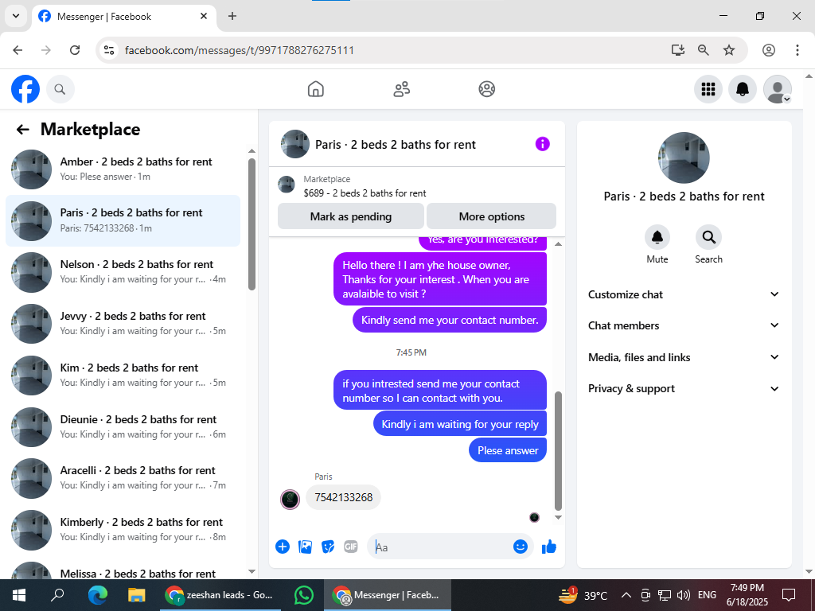
Task: Open the Chrome profile icon
Action: 769,50
